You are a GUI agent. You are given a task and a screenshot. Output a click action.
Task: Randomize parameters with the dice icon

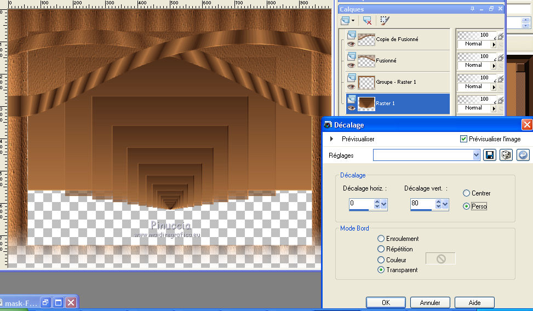click(x=506, y=155)
